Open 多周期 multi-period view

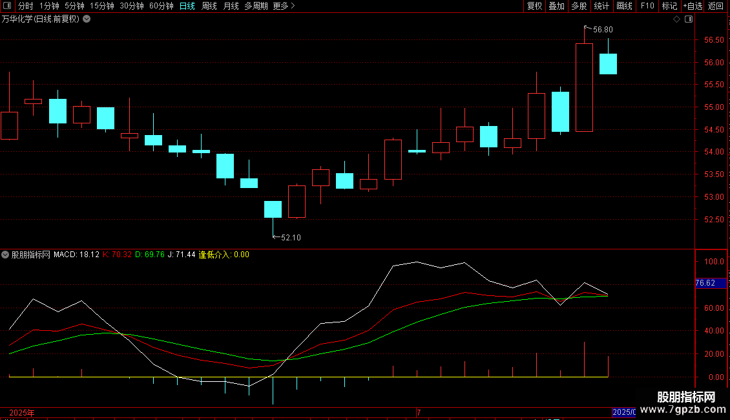coord(256,6)
